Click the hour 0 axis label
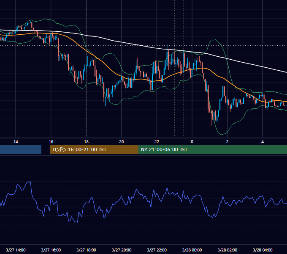This screenshot has width=287, height=254. pos(192,142)
